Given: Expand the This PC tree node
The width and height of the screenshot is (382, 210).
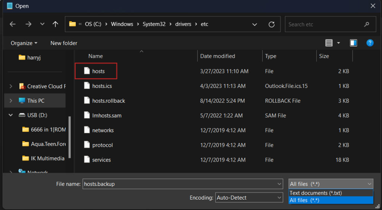Looking at the screenshot, I should click(11, 101).
